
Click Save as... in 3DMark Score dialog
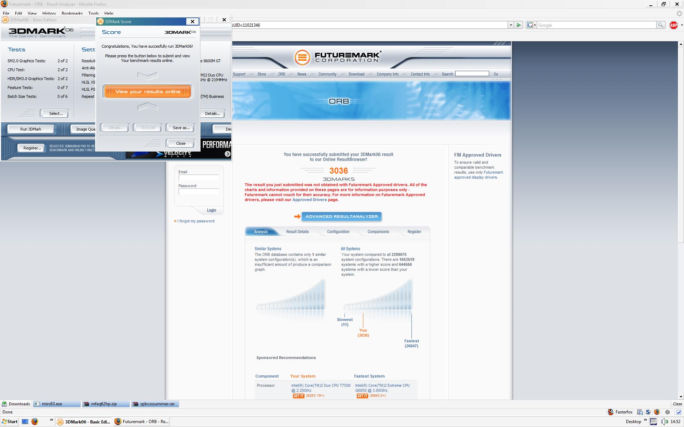181,128
